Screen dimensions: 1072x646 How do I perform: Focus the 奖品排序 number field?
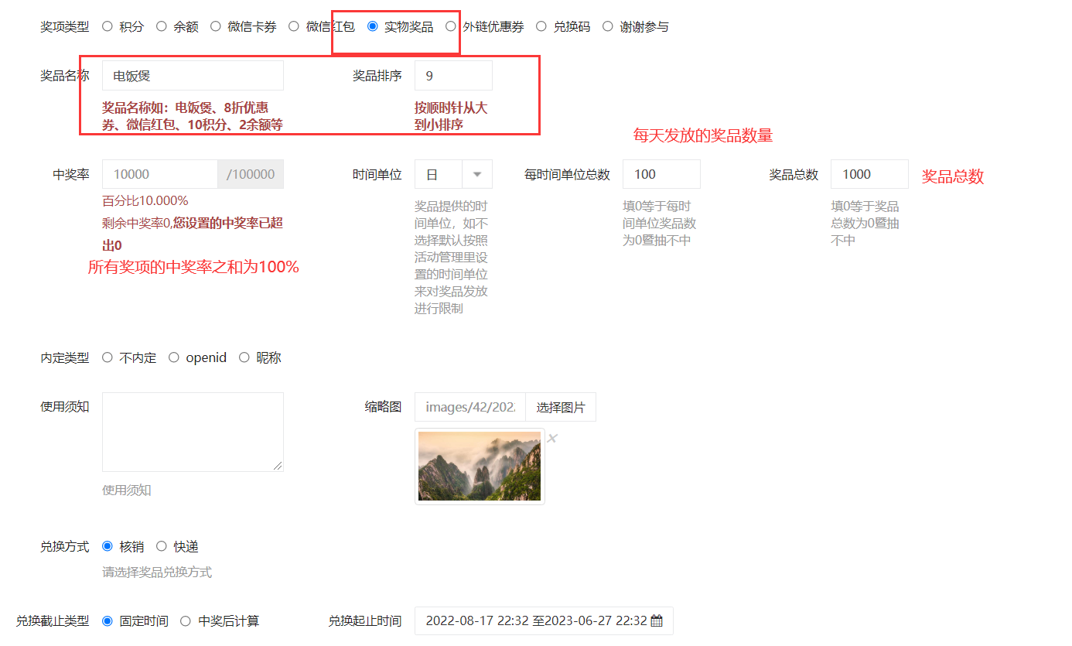(453, 76)
